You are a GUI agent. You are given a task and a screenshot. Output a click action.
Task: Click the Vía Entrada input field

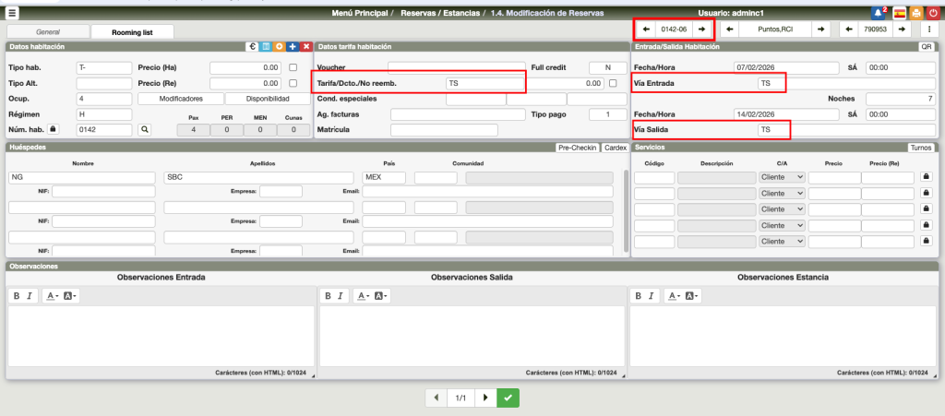tap(772, 83)
